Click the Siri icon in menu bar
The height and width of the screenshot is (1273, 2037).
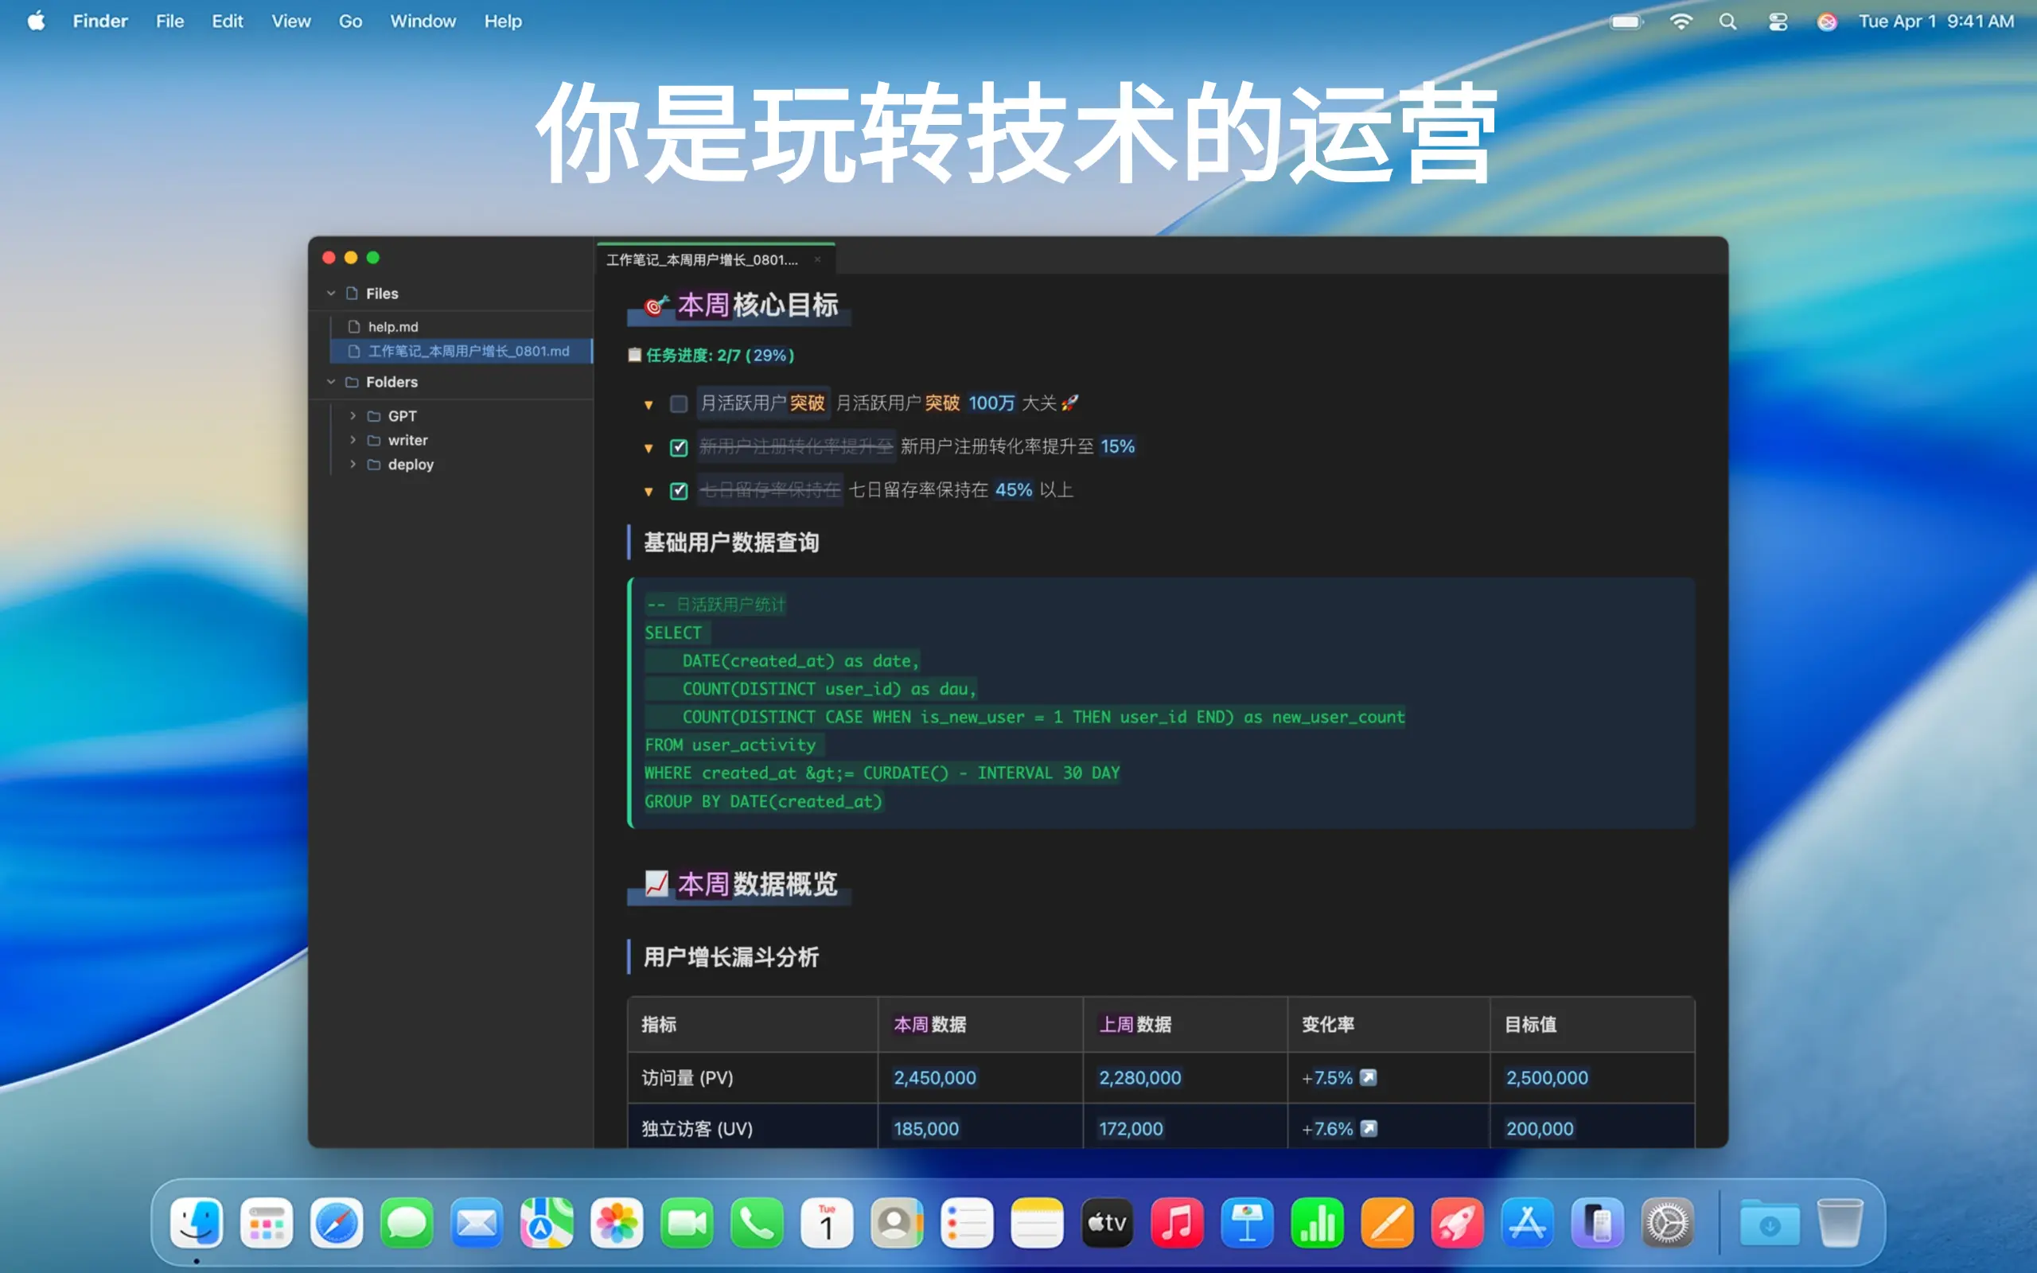click(x=1825, y=22)
